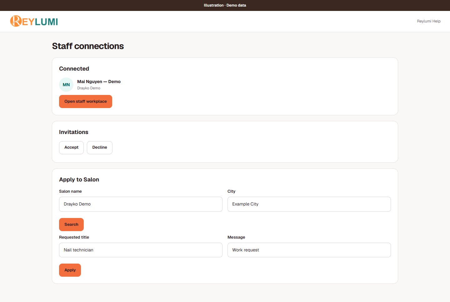Image resolution: width=450 pixels, height=302 pixels.
Task: Click the Reylumi logo
Action: 34,21
